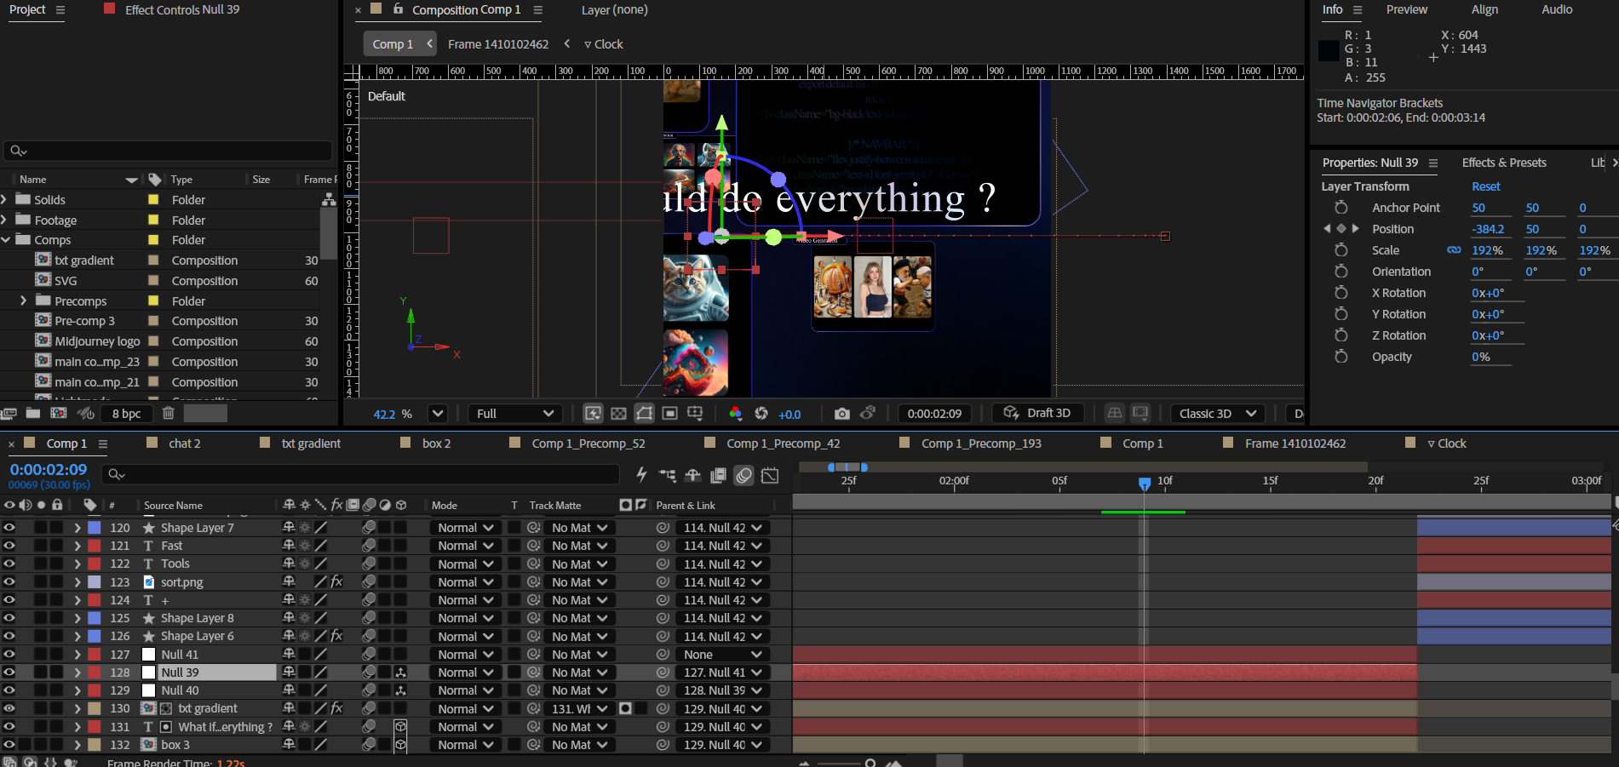Click Reset in Layer Transform properties
1619x767 pixels.
click(1485, 186)
